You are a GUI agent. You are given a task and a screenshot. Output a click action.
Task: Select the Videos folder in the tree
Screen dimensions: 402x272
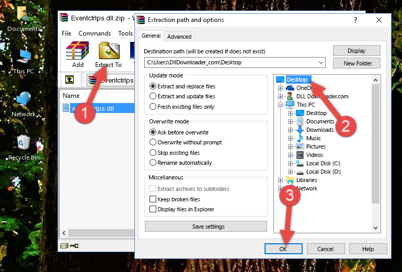(x=314, y=155)
